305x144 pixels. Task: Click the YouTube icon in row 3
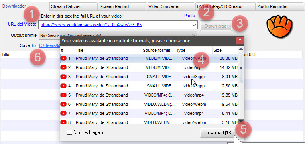click(x=64, y=77)
